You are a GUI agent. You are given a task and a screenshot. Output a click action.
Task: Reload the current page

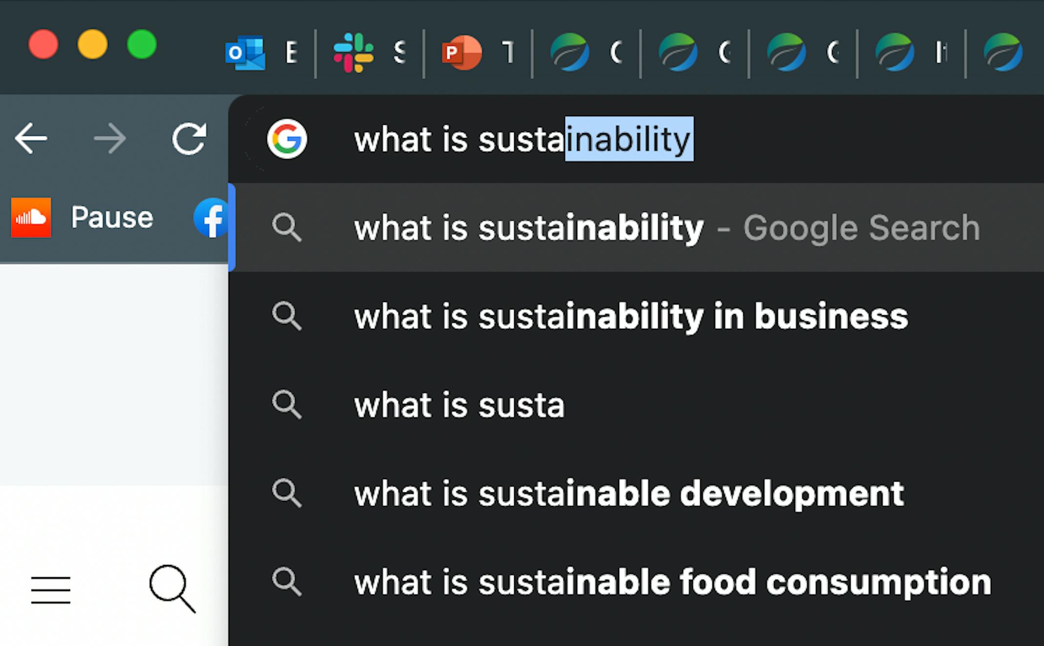coord(189,139)
